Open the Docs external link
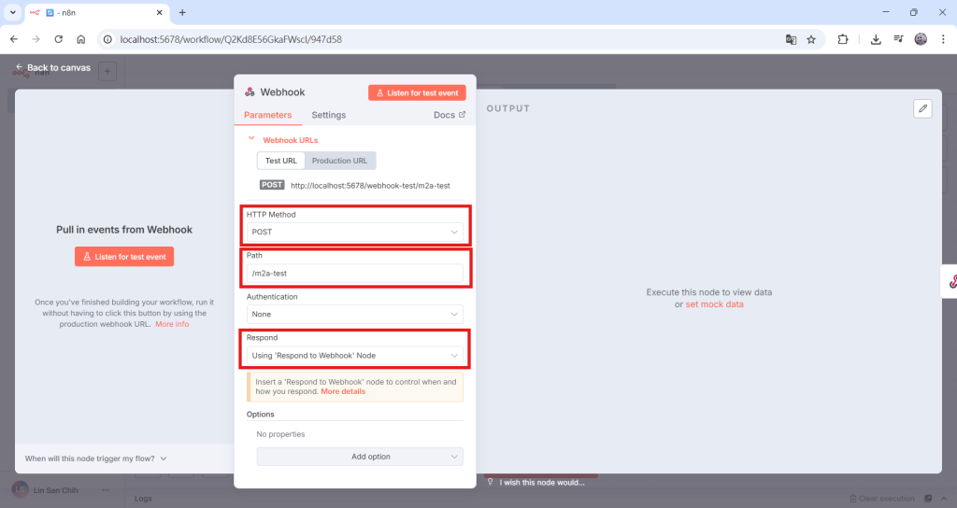The image size is (957, 508). tap(450, 115)
